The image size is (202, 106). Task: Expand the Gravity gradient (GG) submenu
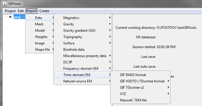[x=83, y=31]
